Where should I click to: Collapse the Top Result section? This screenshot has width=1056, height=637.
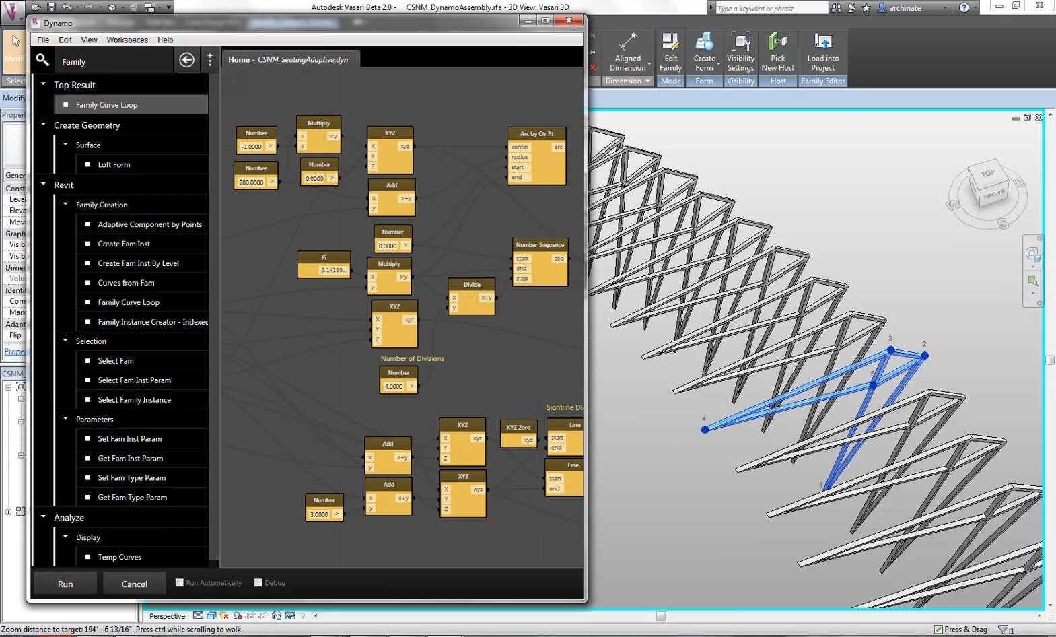[x=44, y=84]
